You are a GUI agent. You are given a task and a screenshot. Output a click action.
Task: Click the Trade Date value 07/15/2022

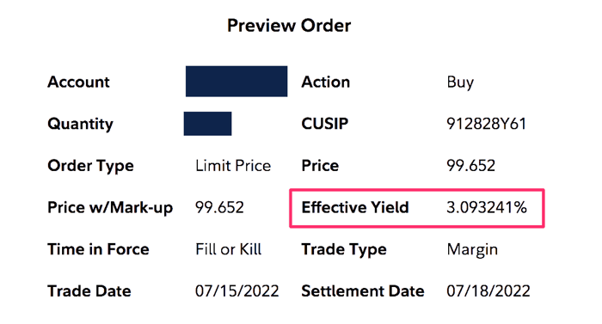[236, 291]
